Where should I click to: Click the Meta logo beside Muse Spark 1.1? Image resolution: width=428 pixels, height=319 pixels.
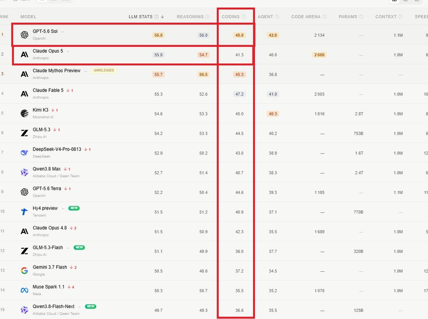pos(25,290)
